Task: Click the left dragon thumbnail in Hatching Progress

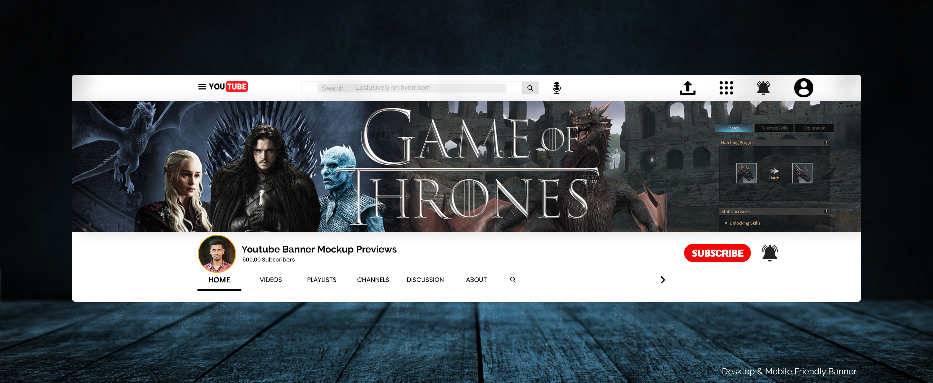Action: click(746, 173)
